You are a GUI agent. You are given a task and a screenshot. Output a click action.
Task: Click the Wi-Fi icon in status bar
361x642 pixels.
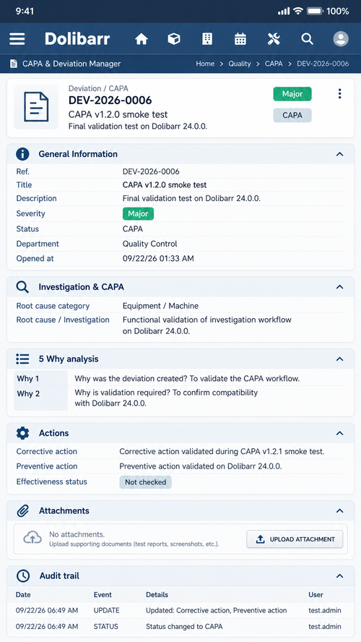(x=298, y=11)
